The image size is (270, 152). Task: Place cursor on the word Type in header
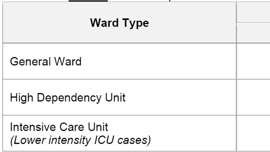[134, 23]
